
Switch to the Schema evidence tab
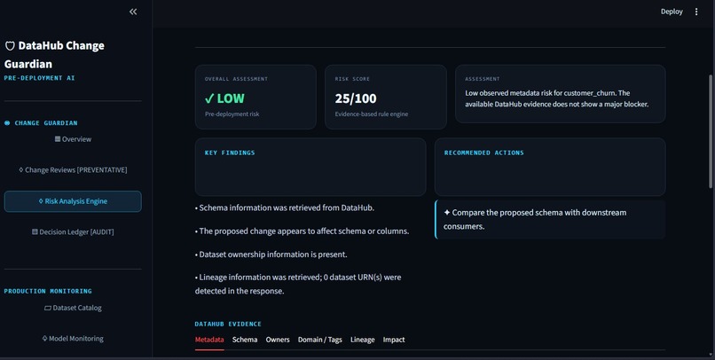[x=245, y=340]
